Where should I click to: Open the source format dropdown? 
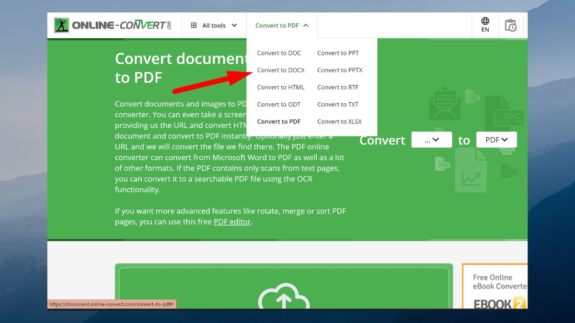point(432,140)
